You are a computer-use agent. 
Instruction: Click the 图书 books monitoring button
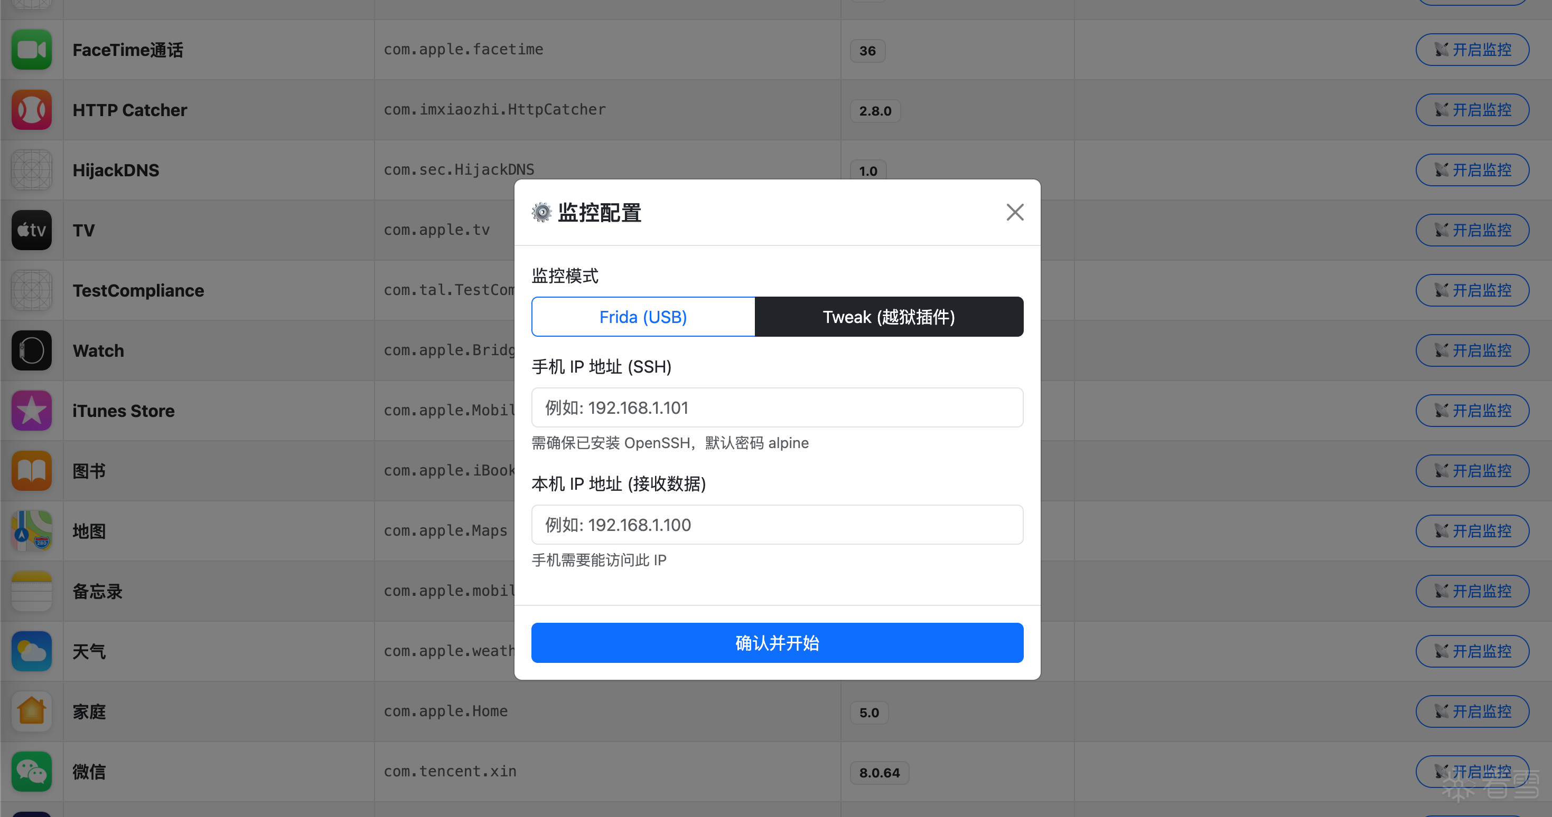pyautogui.click(x=1472, y=470)
